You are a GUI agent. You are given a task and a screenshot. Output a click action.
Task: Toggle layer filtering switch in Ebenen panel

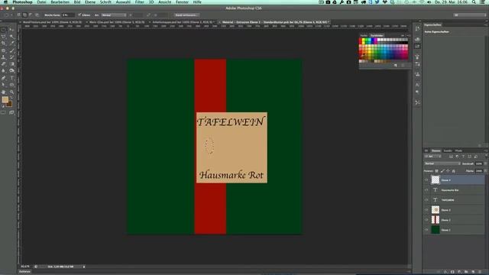(486, 156)
